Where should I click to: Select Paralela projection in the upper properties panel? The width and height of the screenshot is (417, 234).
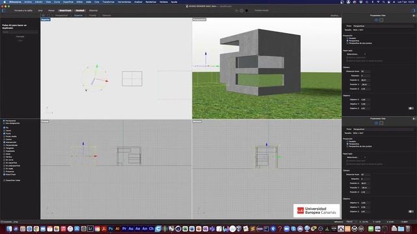pyautogui.click(x=347, y=38)
